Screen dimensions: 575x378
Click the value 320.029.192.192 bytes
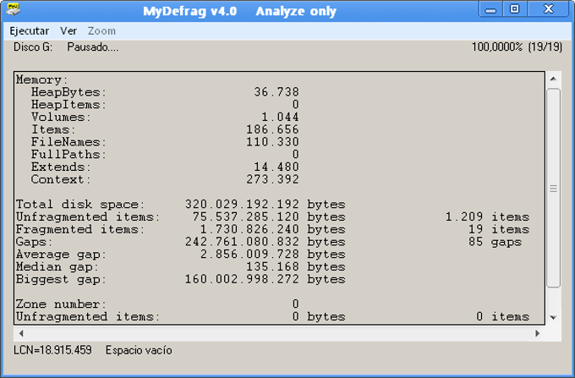click(x=266, y=204)
